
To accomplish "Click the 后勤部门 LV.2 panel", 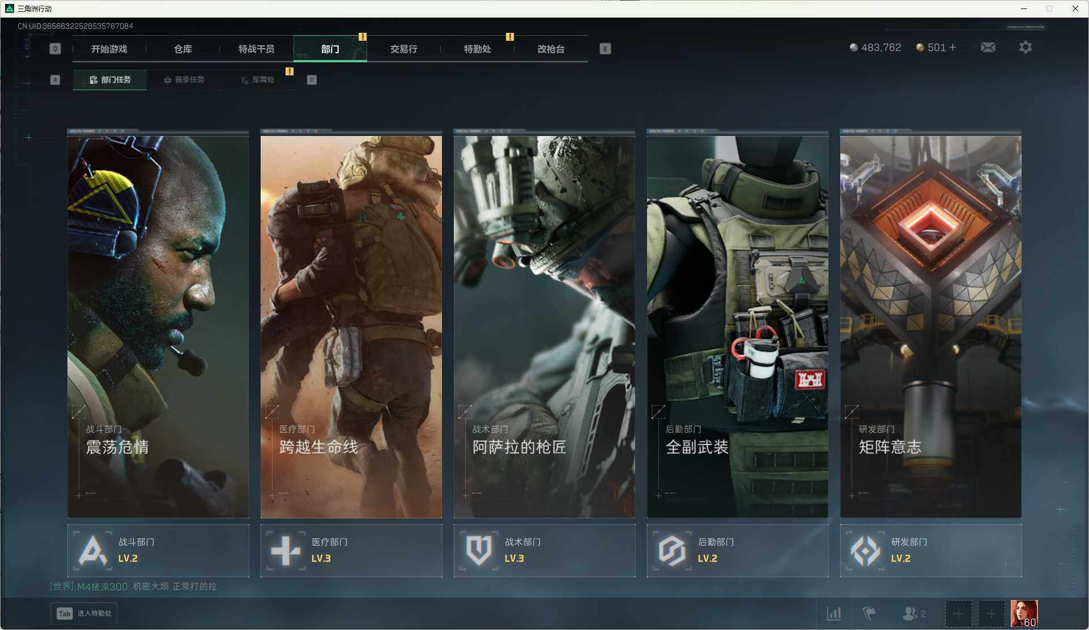I will [x=737, y=550].
